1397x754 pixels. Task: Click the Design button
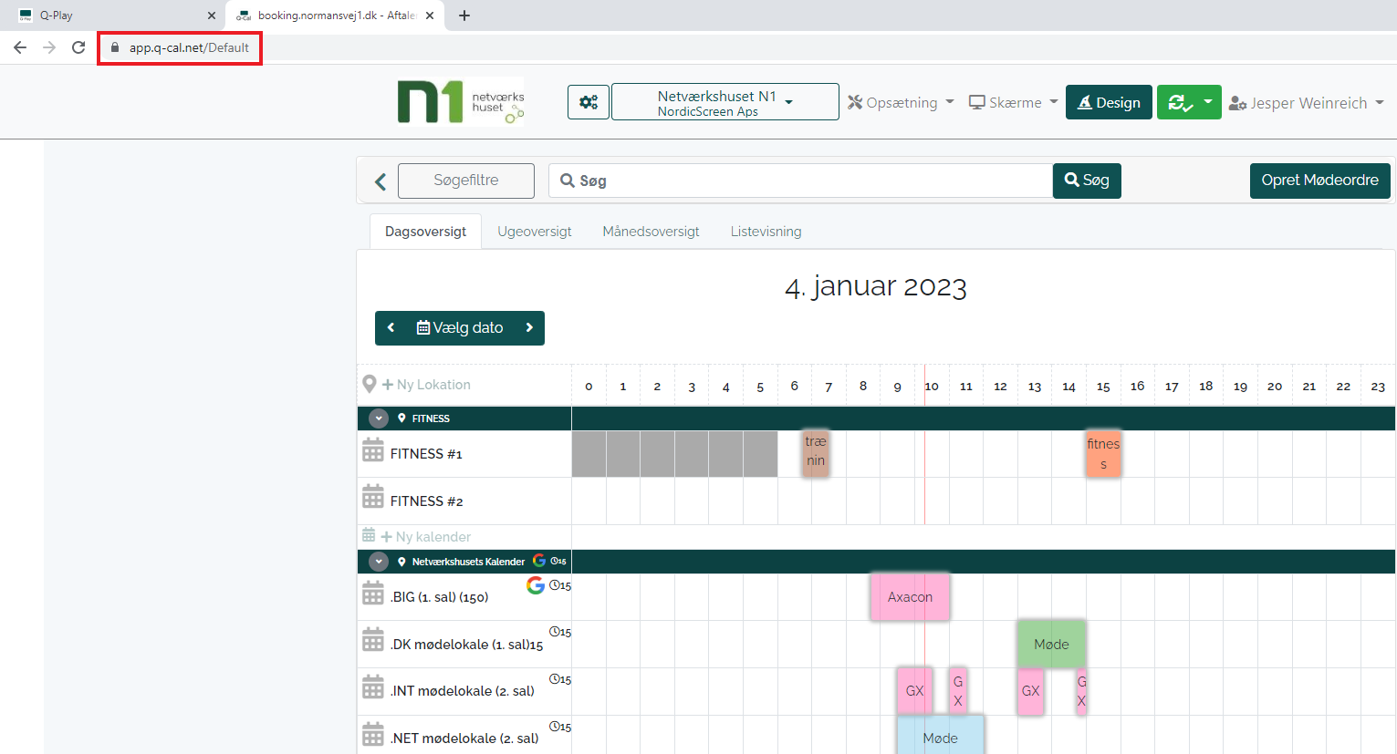pyautogui.click(x=1109, y=102)
